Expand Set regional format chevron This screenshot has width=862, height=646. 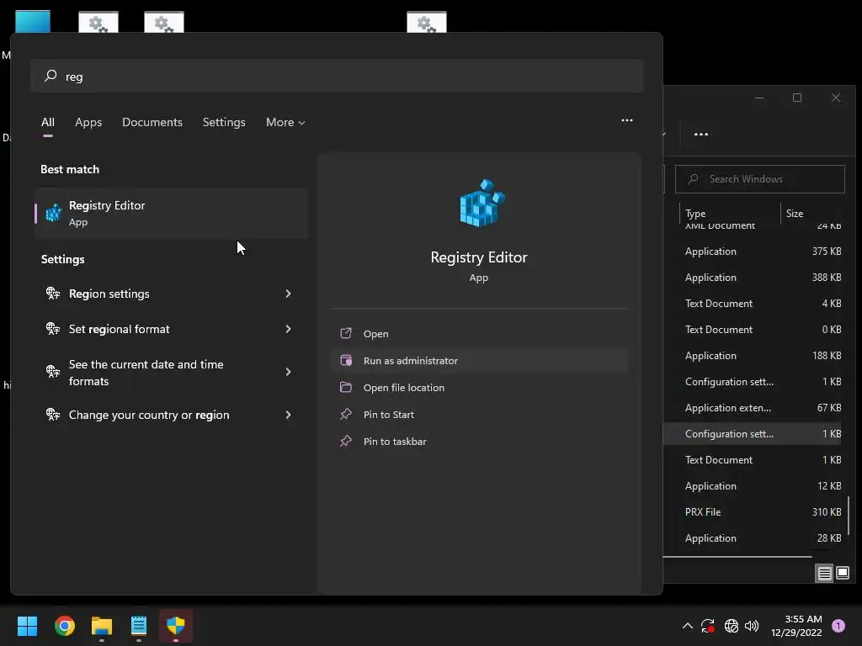[288, 329]
